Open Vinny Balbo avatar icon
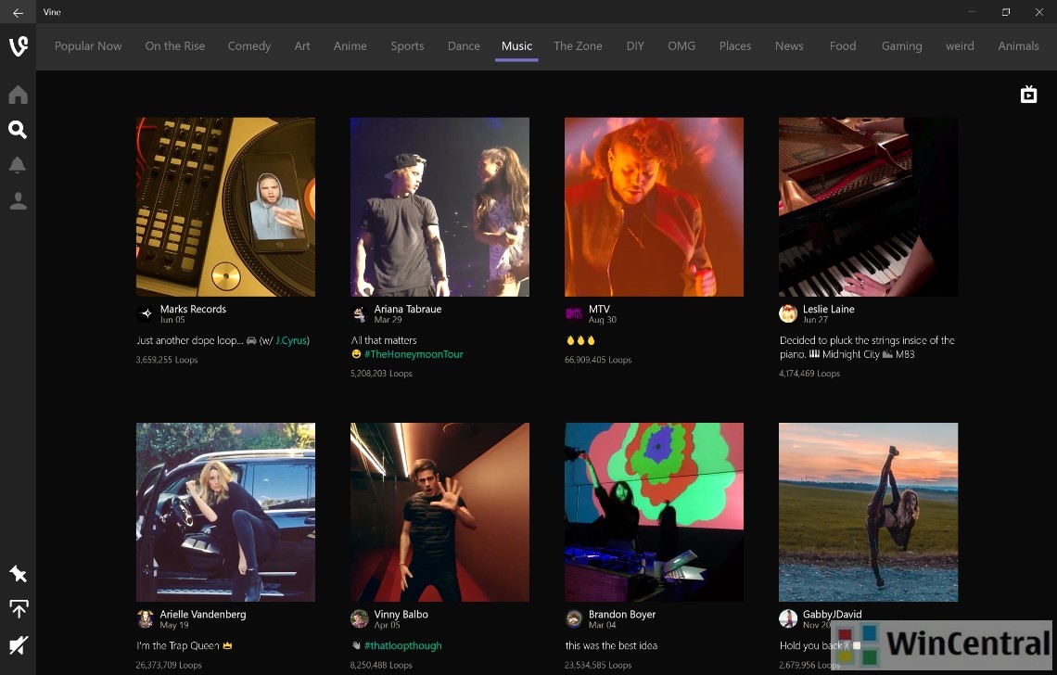Viewport: 1057px width, 675px height. coord(360,619)
